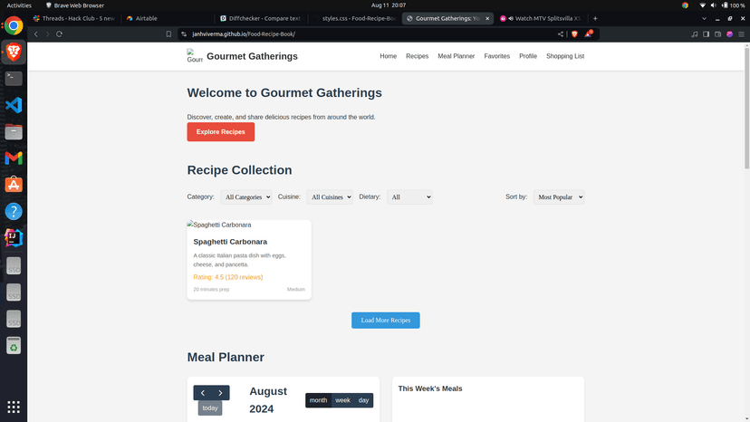Reload the page with the refresh icon
Screen dimensions: 750x422
(x=60, y=34)
